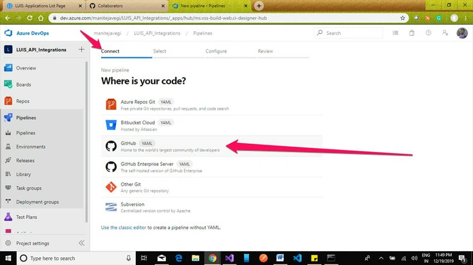Click LUIS_API_Integrations breadcrumb

(157, 33)
